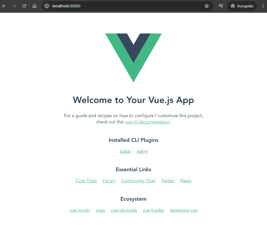267x238 pixels.
Task: Open the vue-devtools link
Action: pos(124,210)
